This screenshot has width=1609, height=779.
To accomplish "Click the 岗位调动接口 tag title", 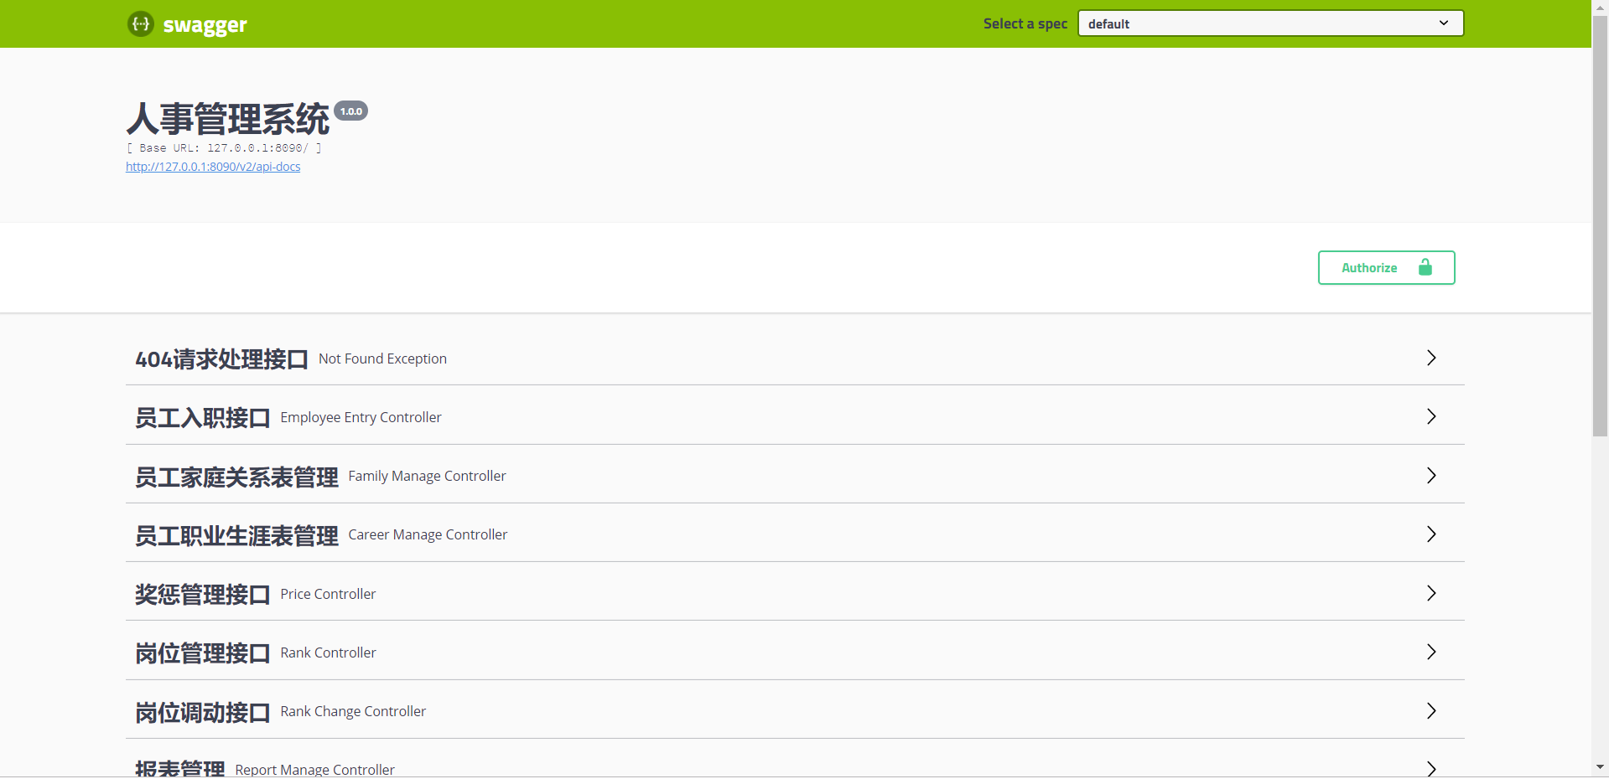I will pyautogui.click(x=203, y=712).
